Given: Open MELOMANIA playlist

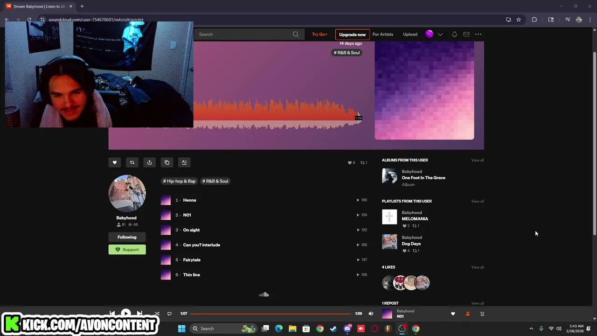Looking at the screenshot, I should 415,219.
